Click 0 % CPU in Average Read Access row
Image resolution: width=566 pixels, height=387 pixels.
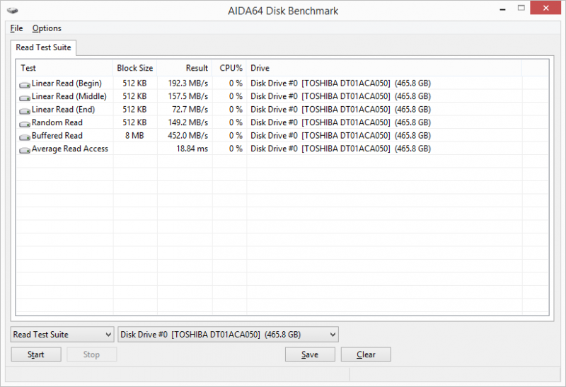click(236, 149)
